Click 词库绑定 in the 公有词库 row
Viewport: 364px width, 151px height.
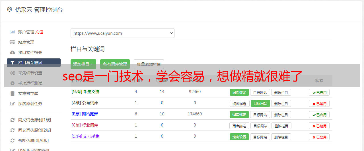[239, 103]
